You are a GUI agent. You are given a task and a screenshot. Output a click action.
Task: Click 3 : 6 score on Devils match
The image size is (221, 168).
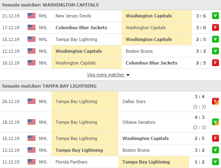tap(201, 16)
